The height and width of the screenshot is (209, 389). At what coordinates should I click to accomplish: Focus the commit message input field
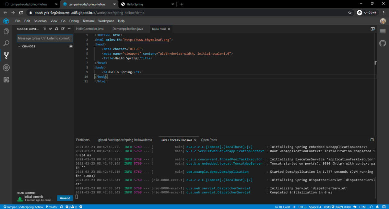point(45,38)
